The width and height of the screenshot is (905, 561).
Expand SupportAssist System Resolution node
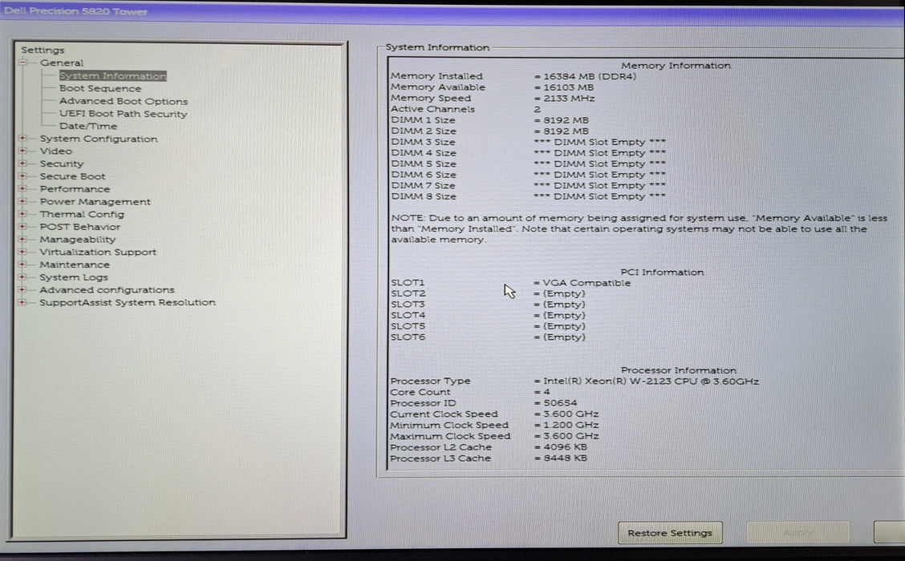[22, 302]
